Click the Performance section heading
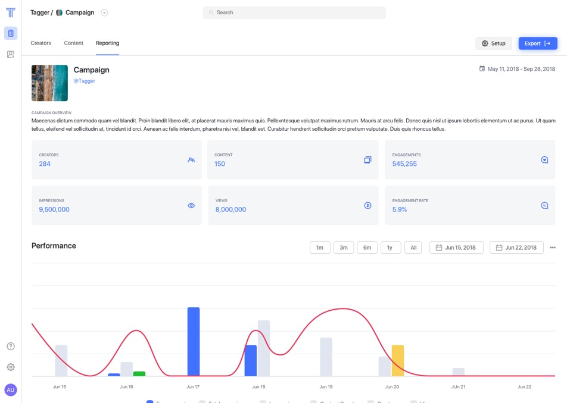567x403 pixels. (54, 245)
